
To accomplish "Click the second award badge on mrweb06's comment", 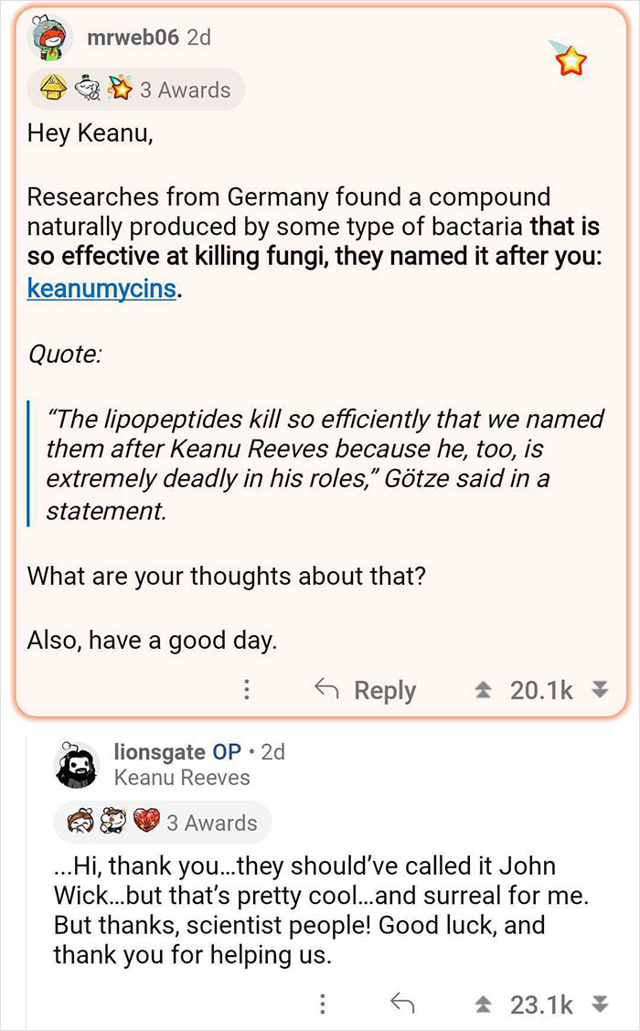I will pos(88,90).
